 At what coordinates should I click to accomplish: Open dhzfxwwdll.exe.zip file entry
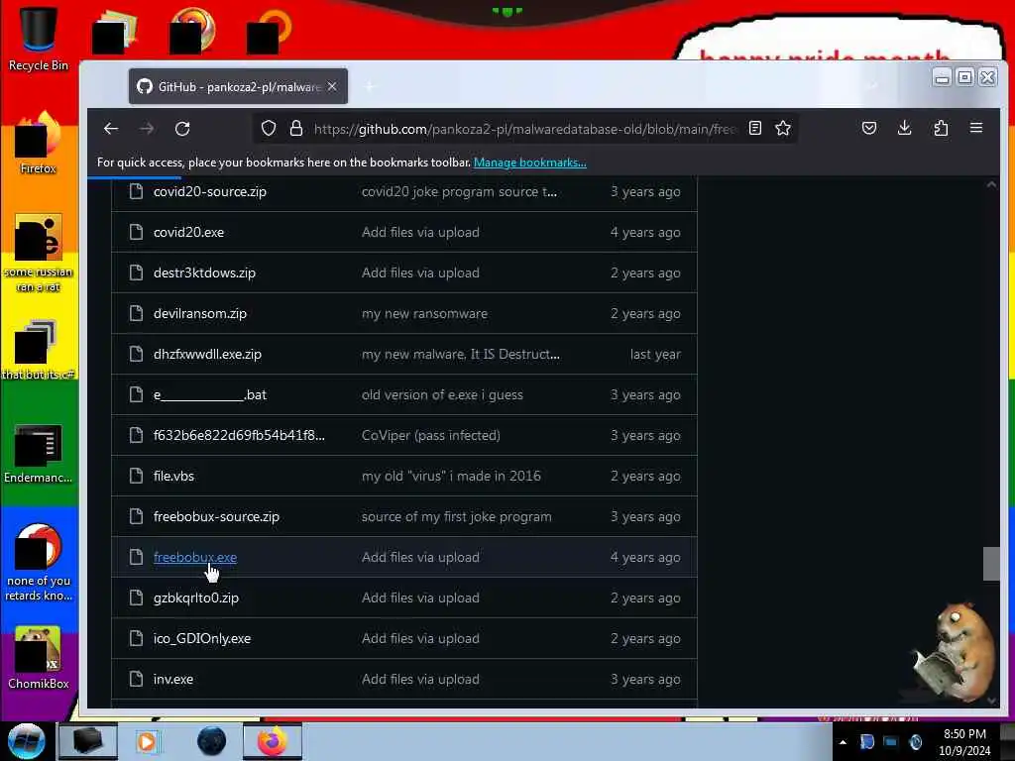click(207, 355)
